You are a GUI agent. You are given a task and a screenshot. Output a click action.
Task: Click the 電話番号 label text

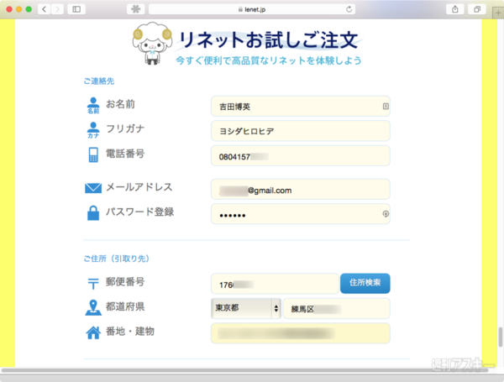coord(125,154)
